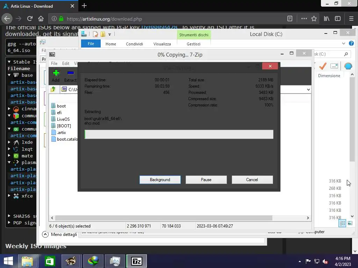Click the extraction progress bar
This screenshot has width=358, height=268.
click(x=179, y=134)
